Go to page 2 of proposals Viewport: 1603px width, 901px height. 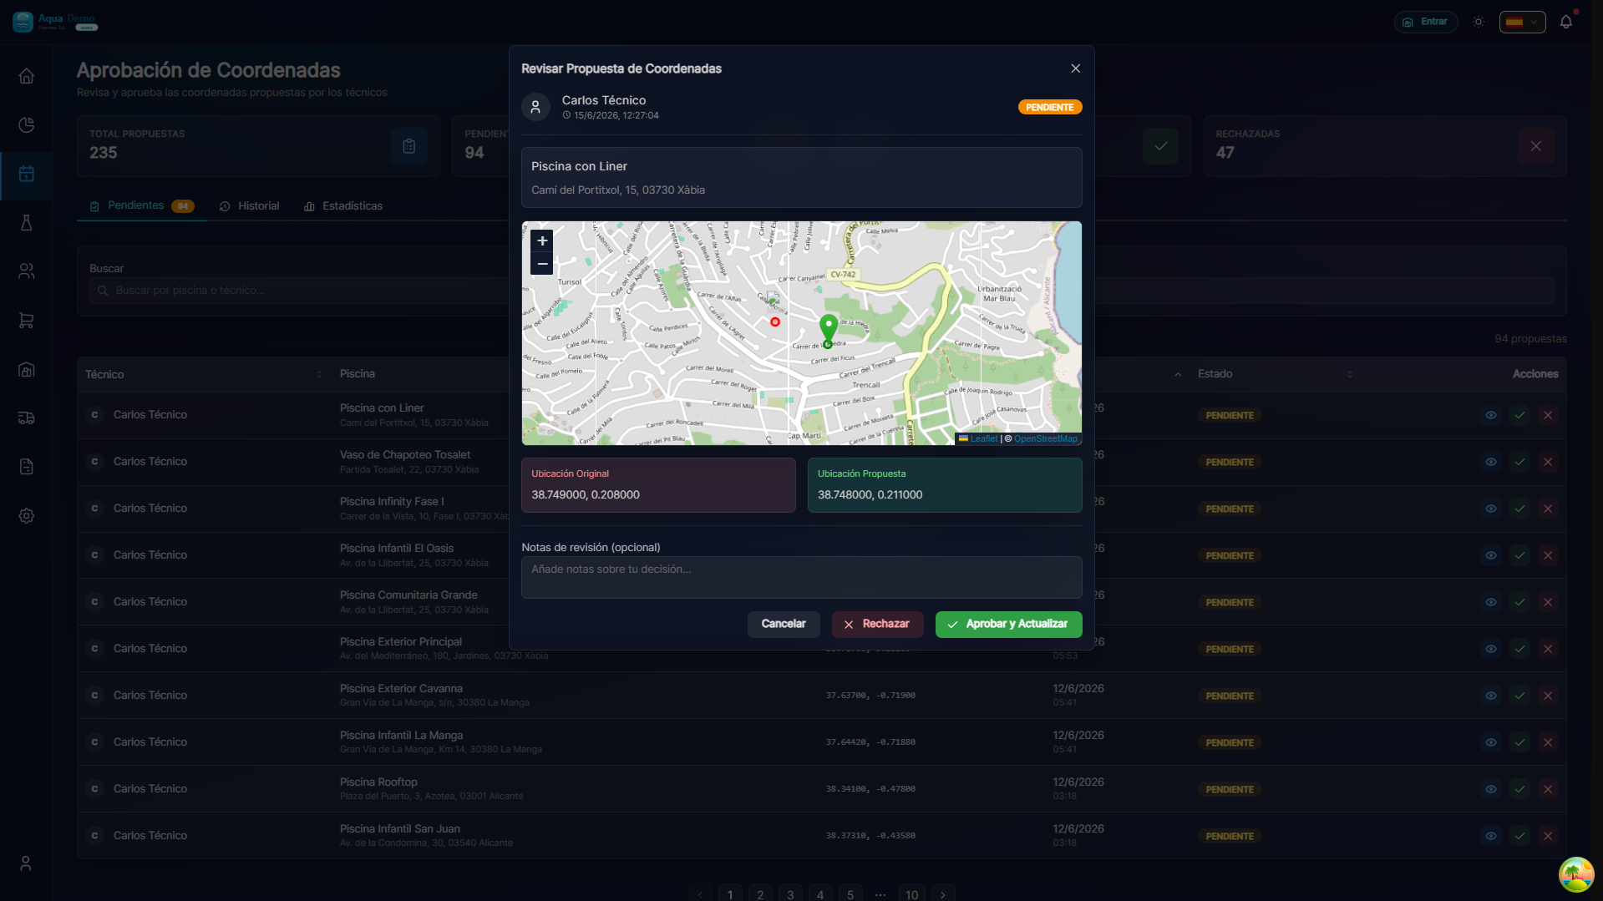point(760,894)
